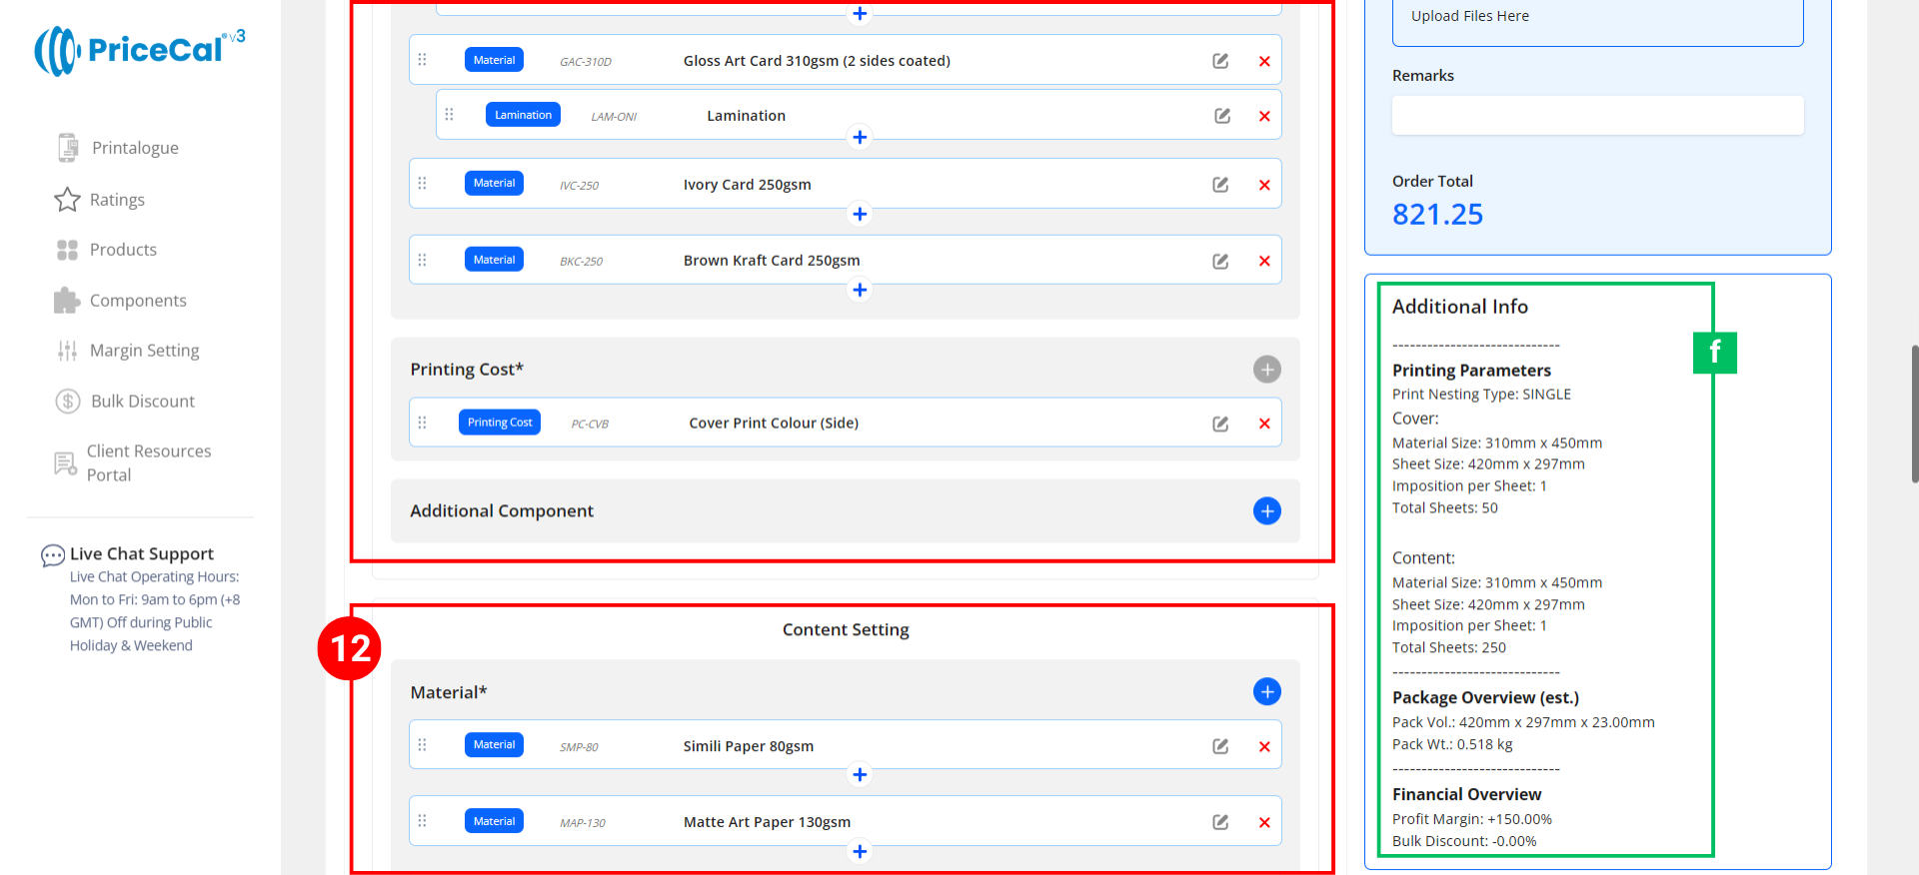The width and height of the screenshot is (1919, 875).
Task: Edit the Simili Paper 80gsm material
Action: click(1220, 746)
